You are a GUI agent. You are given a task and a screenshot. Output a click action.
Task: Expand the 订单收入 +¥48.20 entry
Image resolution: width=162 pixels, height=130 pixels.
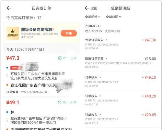coord(121,100)
